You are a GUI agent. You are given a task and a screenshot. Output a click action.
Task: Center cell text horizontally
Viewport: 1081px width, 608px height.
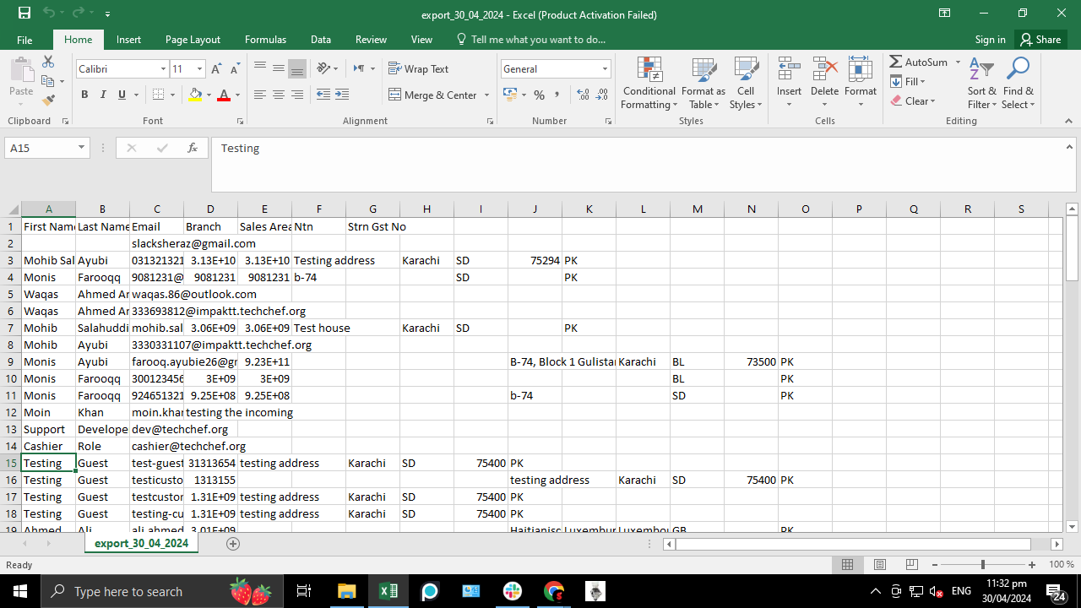(278, 95)
